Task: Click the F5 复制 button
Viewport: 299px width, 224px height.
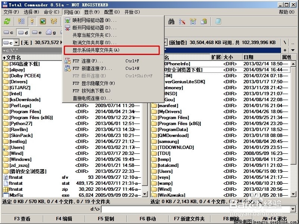Action: click(106, 219)
